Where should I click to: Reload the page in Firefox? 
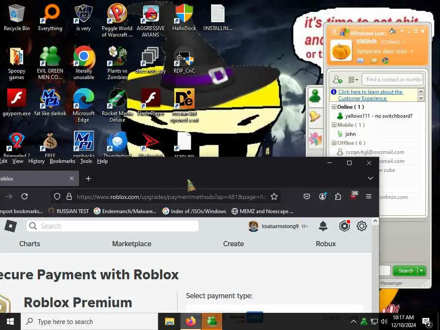24,196
